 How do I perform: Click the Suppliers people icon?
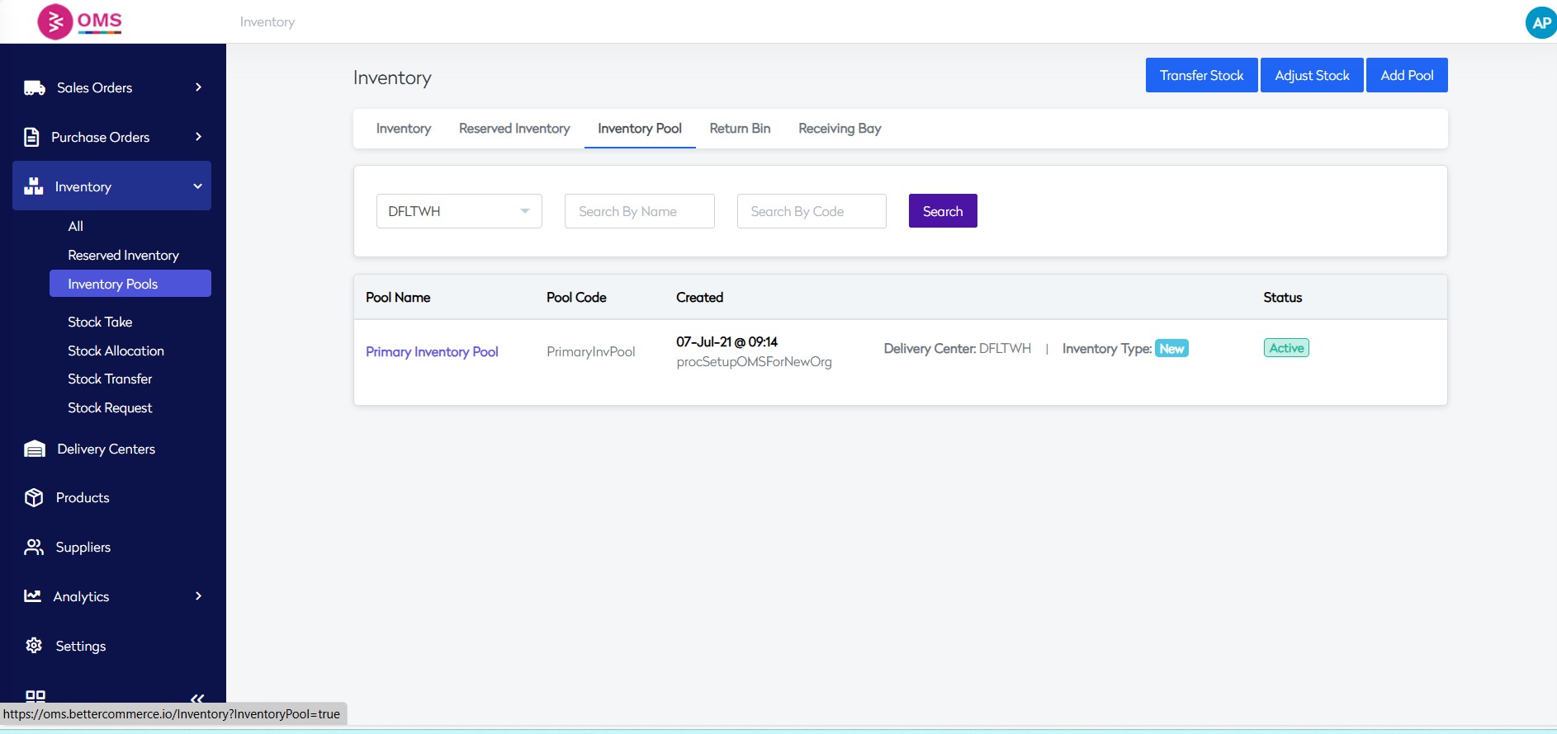click(x=34, y=547)
